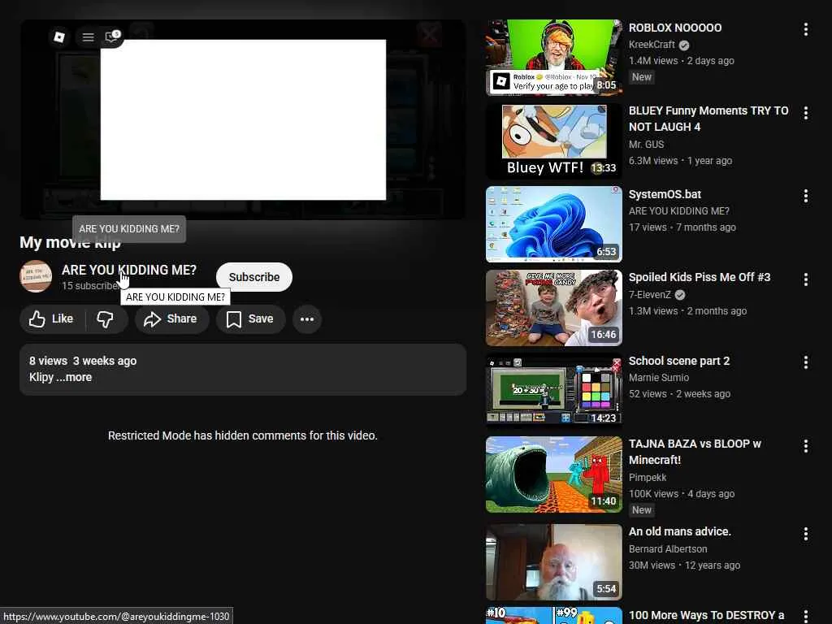Like the video with thumbs-up button
This screenshot has width=832, height=624.
coord(52,318)
